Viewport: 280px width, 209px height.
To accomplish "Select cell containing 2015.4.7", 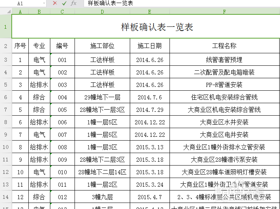I will pyautogui.click(x=149, y=197).
